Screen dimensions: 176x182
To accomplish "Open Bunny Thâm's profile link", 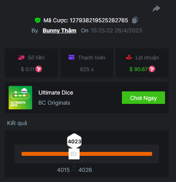I will [x=60, y=30].
